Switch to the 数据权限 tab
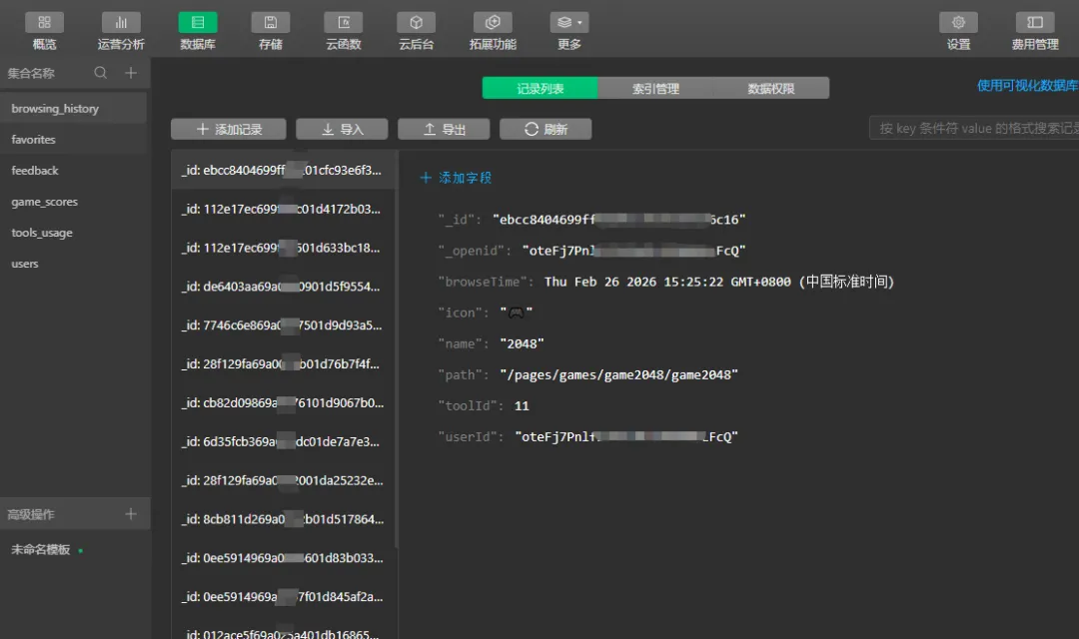The height and width of the screenshot is (639, 1079). 771,88
